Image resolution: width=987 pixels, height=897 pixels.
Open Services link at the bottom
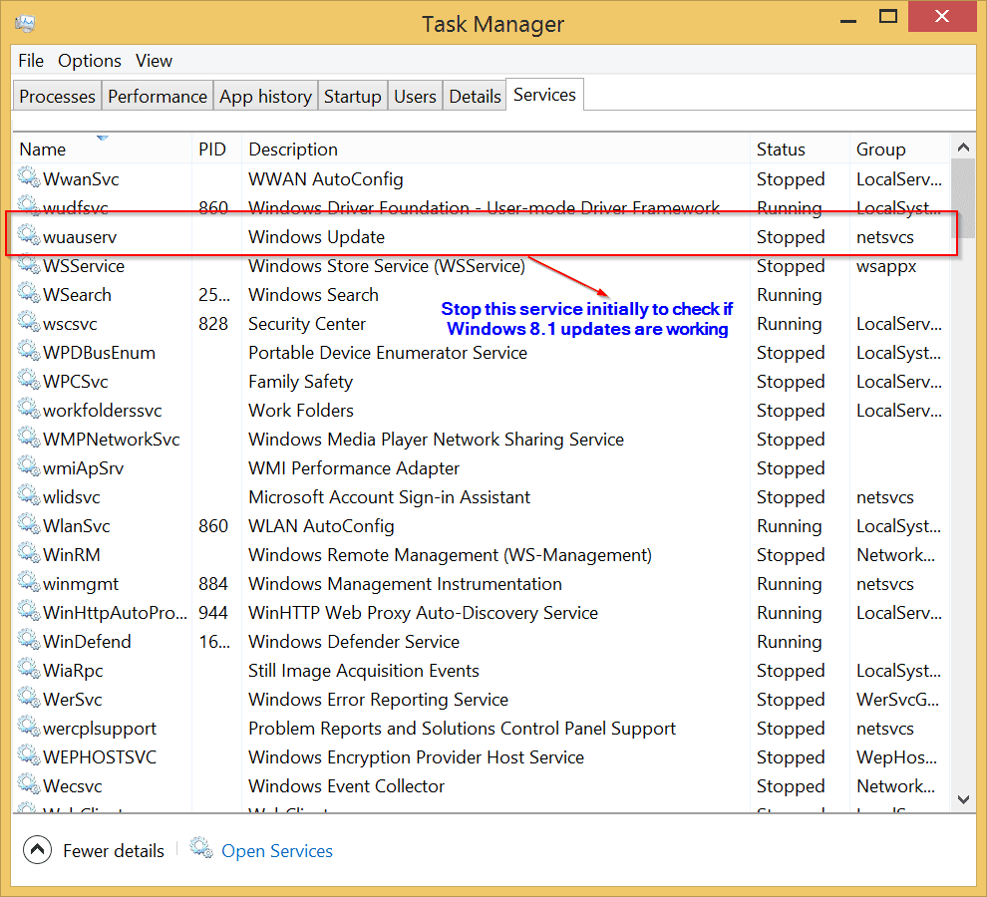click(277, 851)
